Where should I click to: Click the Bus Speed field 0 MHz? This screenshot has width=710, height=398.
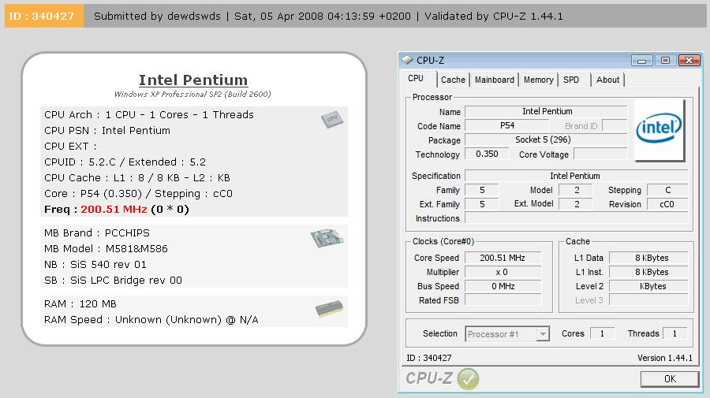[x=503, y=286]
